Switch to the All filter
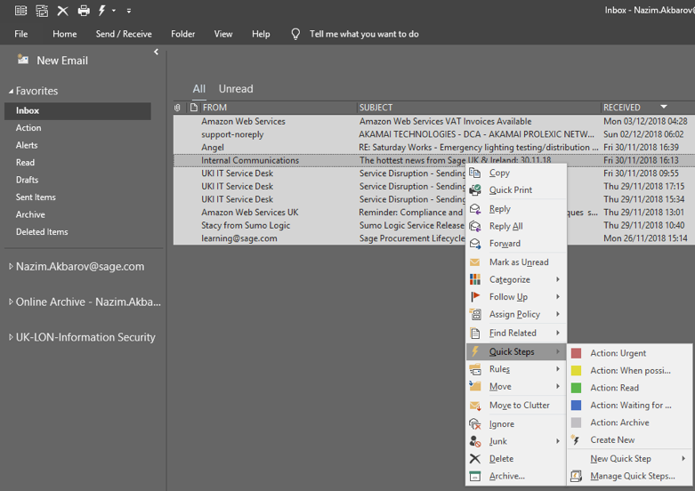 (x=199, y=89)
